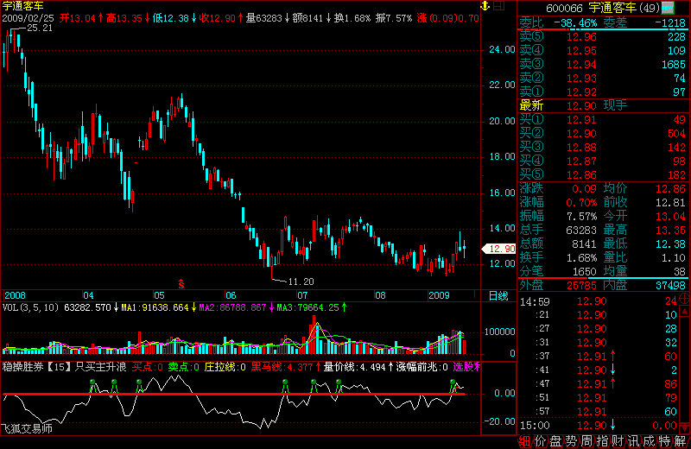Click the 总手 63283 total volume value
This screenshot has height=449, width=691.
coord(580,230)
